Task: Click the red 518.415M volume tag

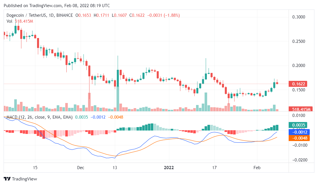Action: 301,109
